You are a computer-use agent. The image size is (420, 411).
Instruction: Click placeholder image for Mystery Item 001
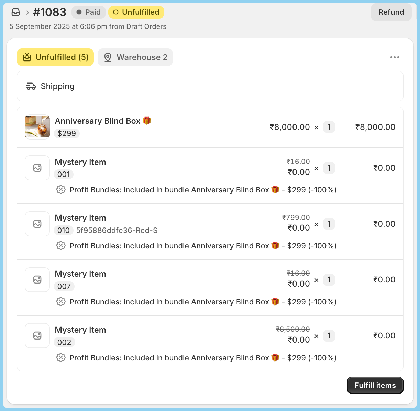(x=37, y=168)
